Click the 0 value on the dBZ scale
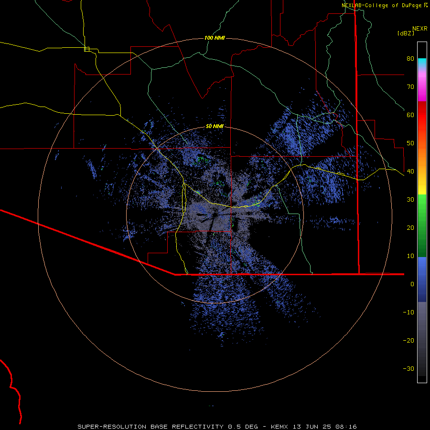430x430 pixels. 412,284
